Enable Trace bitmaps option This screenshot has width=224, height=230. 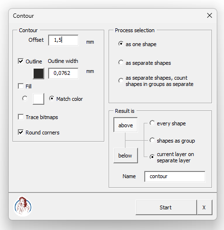(21, 117)
